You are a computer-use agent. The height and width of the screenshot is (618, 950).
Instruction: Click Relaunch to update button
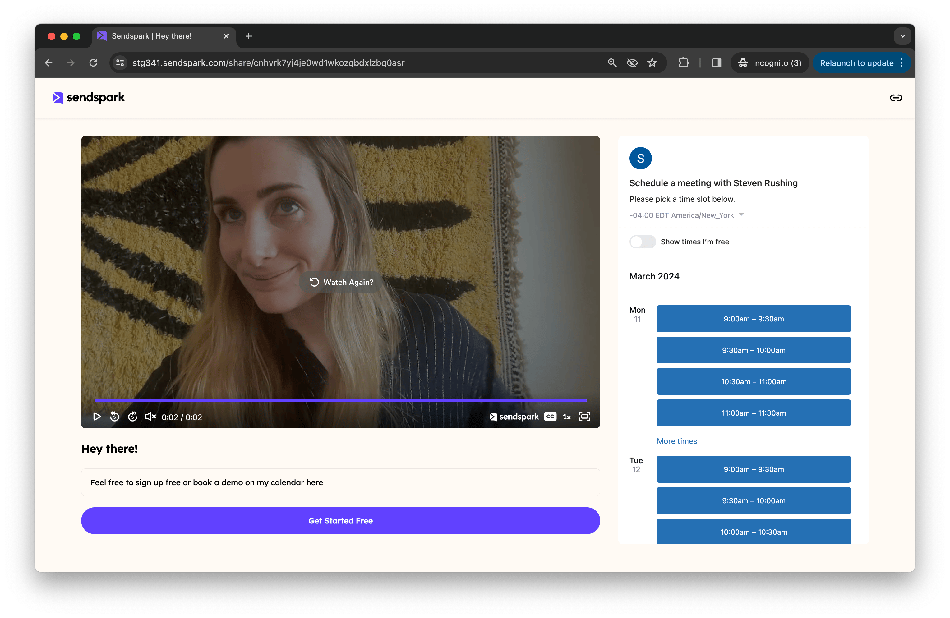857,63
